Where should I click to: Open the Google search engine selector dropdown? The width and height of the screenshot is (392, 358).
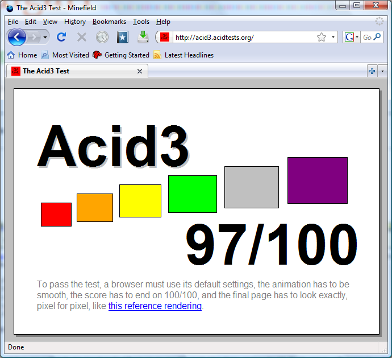pos(351,38)
